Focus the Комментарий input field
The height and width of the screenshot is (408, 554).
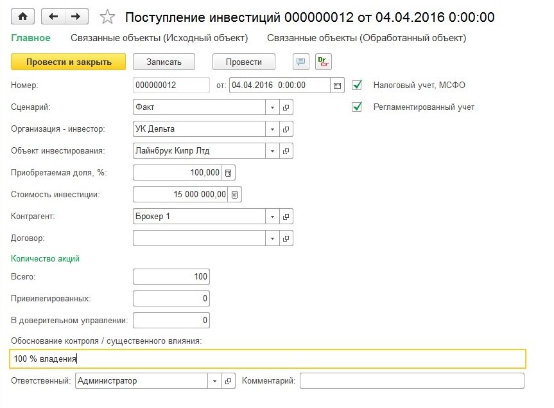412,381
